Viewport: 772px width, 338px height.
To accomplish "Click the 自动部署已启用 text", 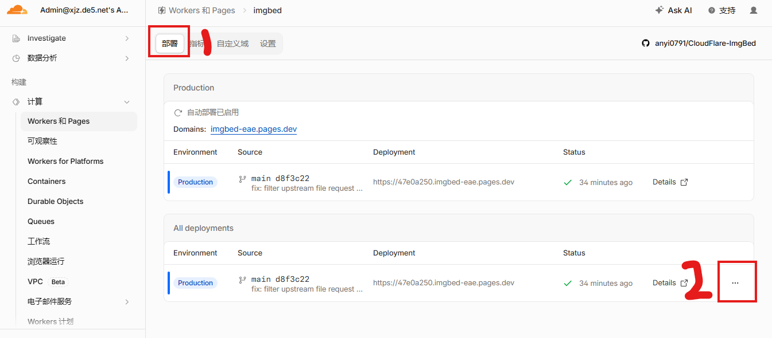I will pyautogui.click(x=213, y=113).
